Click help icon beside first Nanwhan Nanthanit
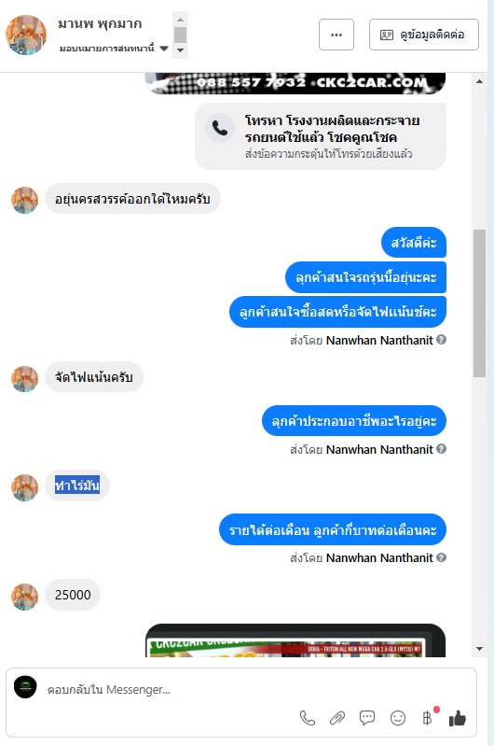 441,340
